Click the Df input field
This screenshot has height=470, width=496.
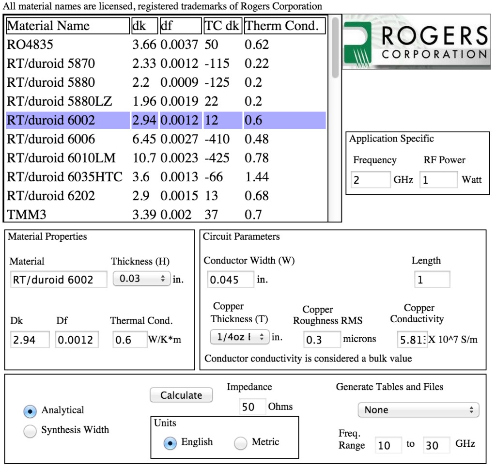tap(77, 340)
